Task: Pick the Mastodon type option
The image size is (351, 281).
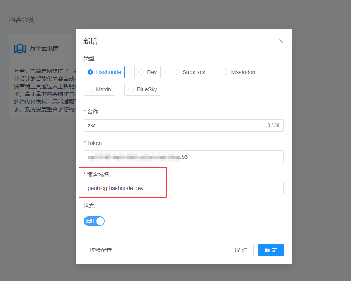Action: coord(239,72)
